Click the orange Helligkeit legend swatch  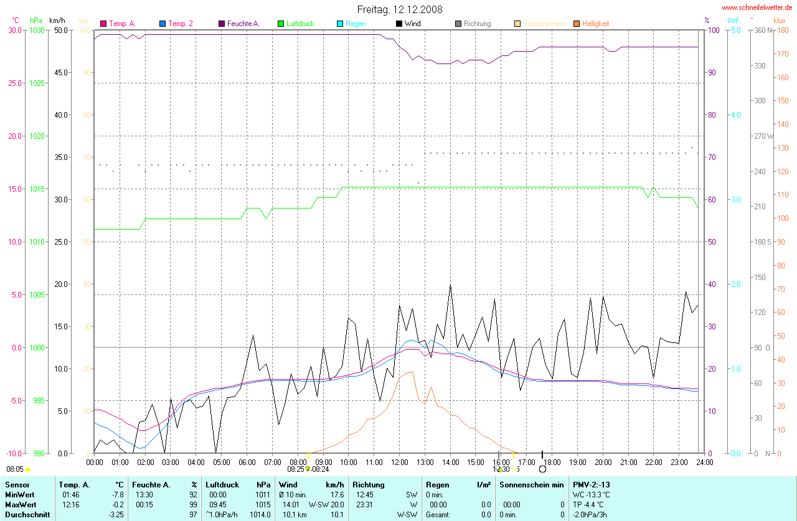coord(577,24)
